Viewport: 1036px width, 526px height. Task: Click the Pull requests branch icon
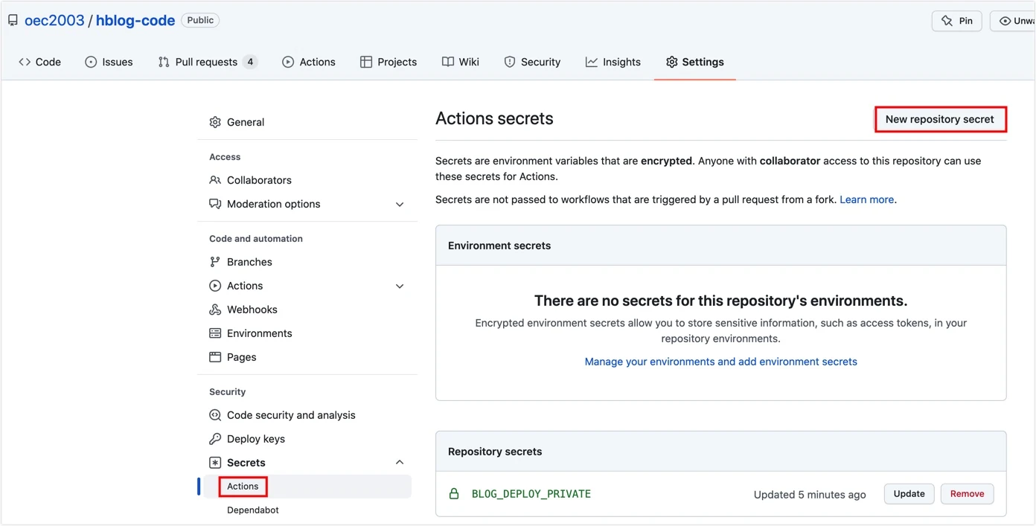pos(164,62)
